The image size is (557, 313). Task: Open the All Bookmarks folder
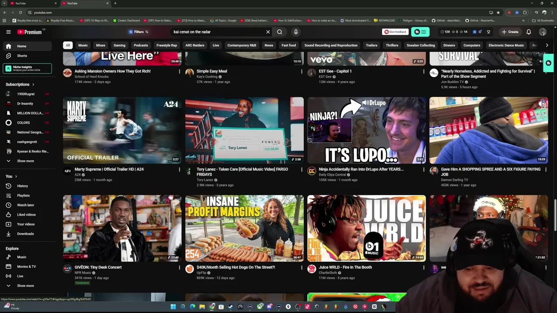click(x=543, y=20)
